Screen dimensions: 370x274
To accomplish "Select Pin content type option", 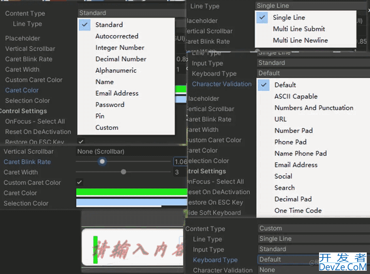I will [100, 116].
